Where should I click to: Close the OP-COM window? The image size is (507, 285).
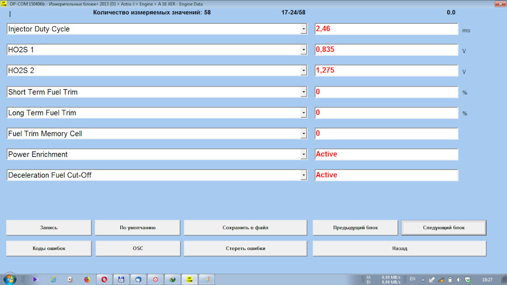500,4
